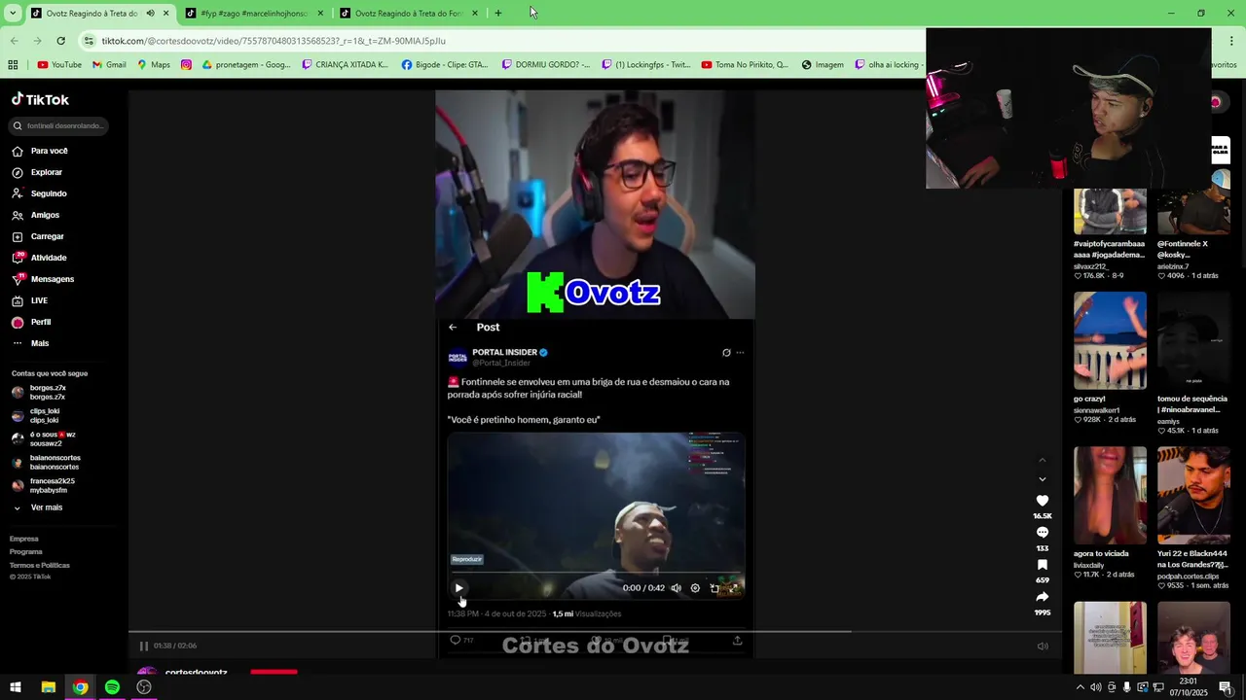This screenshot has height=700, width=1246.
Task: Go to Explorar in the TikTok sidebar
Action: [46, 172]
